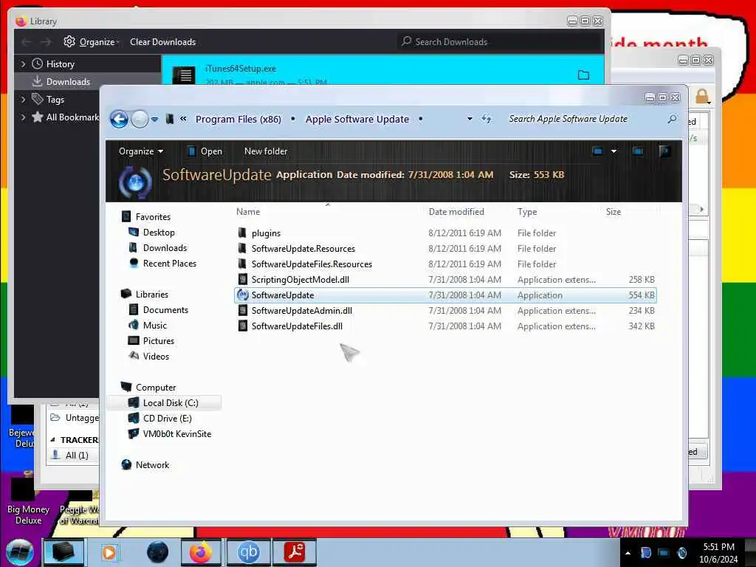Expand the address bar history dropdown arrow

tap(470, 119)
